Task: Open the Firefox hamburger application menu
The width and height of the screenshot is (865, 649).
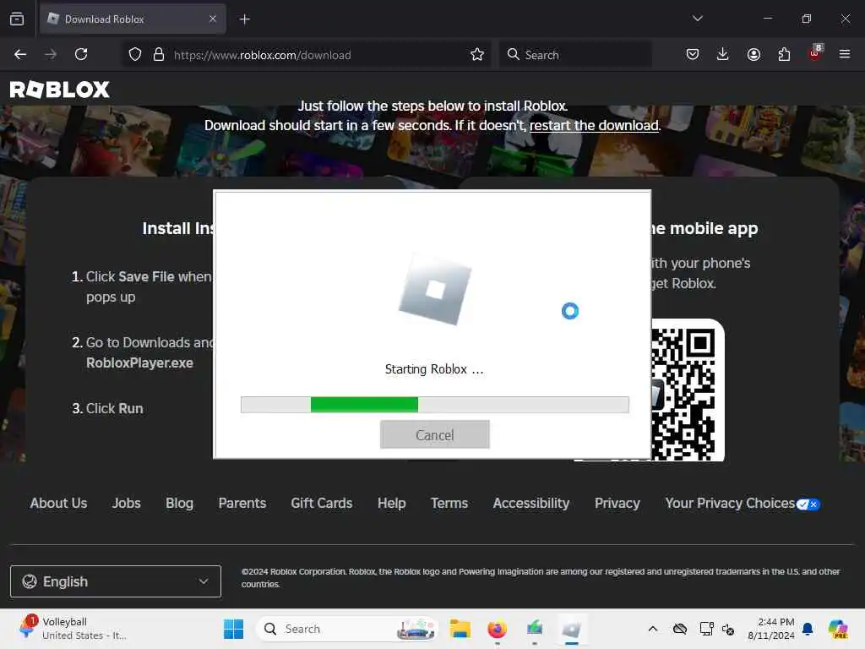Action: [845, 54]
